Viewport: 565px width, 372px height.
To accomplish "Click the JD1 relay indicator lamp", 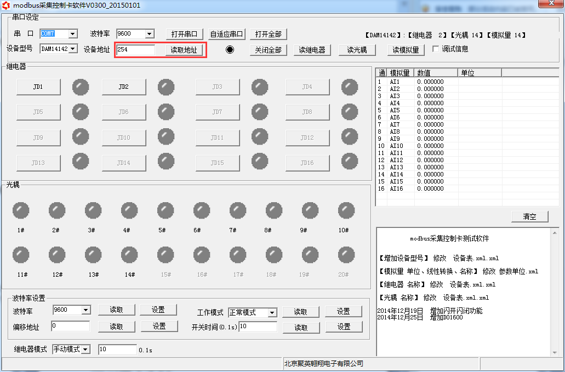I will click(81, 87).
